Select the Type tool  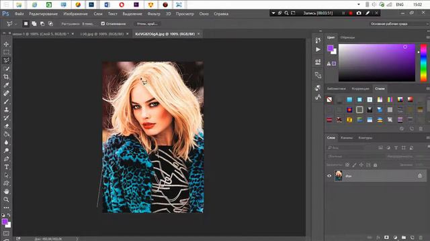tap(6, 167)
